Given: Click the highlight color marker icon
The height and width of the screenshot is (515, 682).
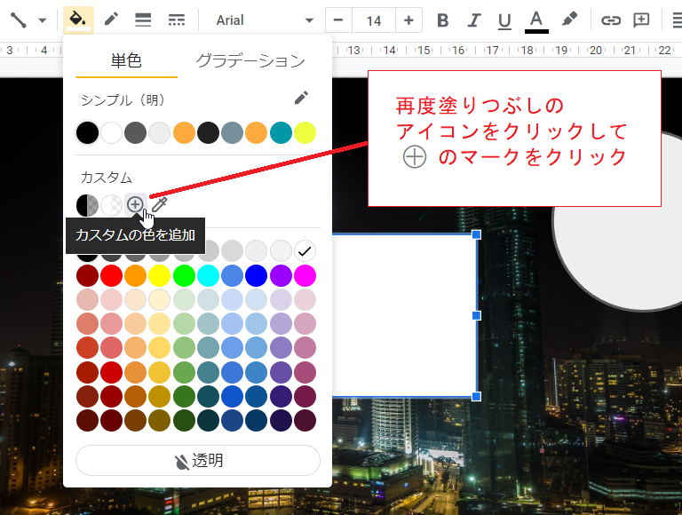Looking at the screenshot, I should pyautogui.click(x=569, y=20).
